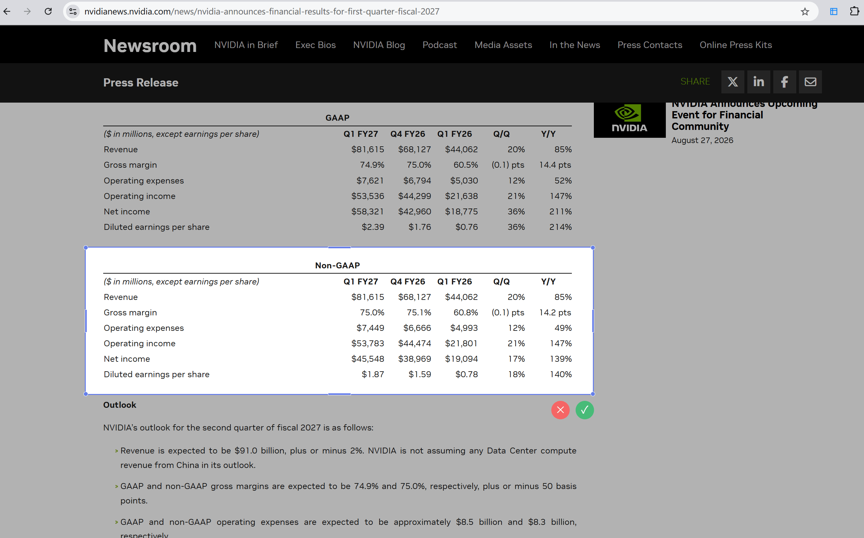
Task: Select GAAP operating expenses $7,621
Action: click(370, 181)
